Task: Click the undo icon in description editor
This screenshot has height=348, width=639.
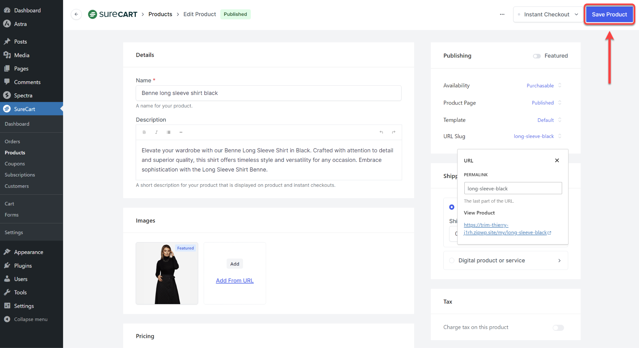Action: [x=381, y=132]
